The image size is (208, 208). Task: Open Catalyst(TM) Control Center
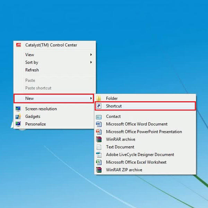[55, 45]
